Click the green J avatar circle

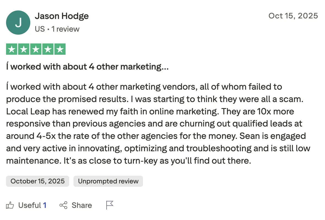pos(18,23)
